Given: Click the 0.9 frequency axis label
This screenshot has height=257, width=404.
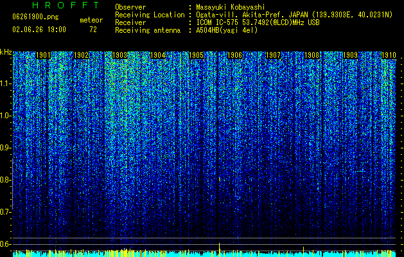Looking at the screenshot, I should pyautogui.click(x=6, y=148).
